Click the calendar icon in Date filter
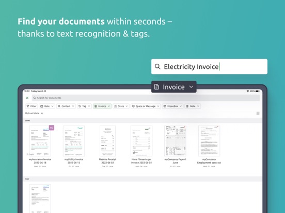The image size is (285, 213). coord(42,106)
